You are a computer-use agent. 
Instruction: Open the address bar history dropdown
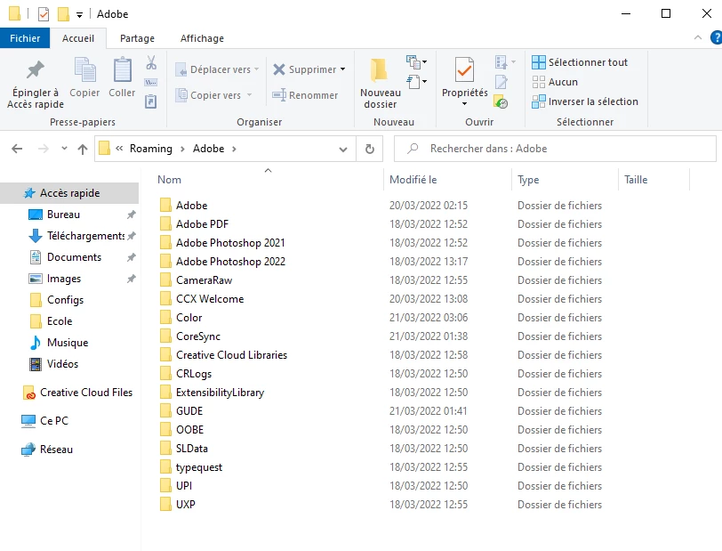(x=343, y=149)
